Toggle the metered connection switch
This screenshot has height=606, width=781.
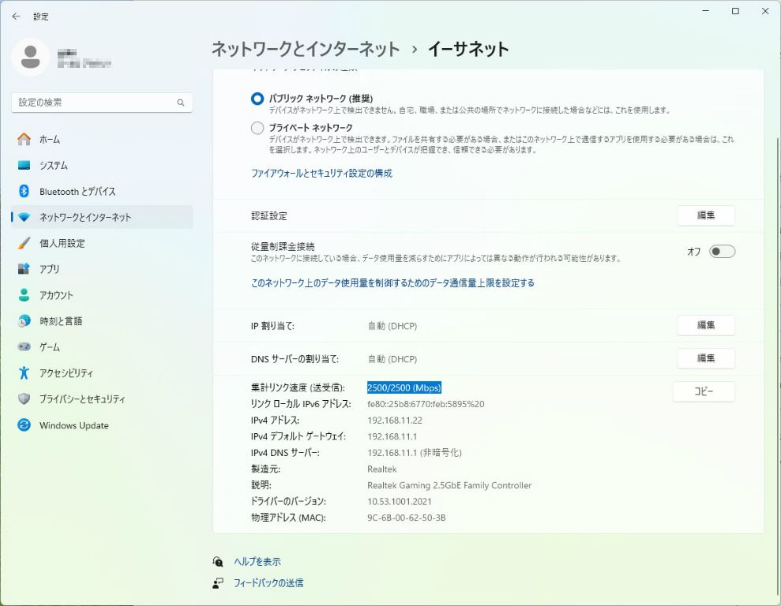(722, 252)
